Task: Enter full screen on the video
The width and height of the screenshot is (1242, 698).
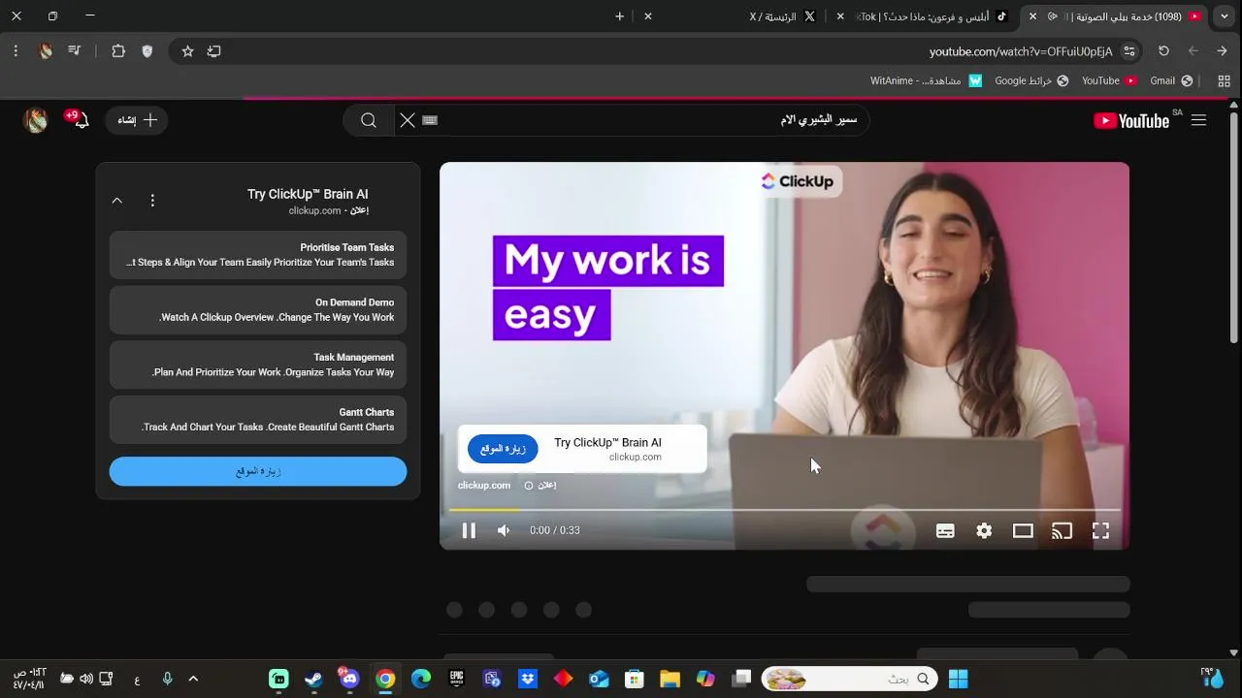Action: 1100,530
